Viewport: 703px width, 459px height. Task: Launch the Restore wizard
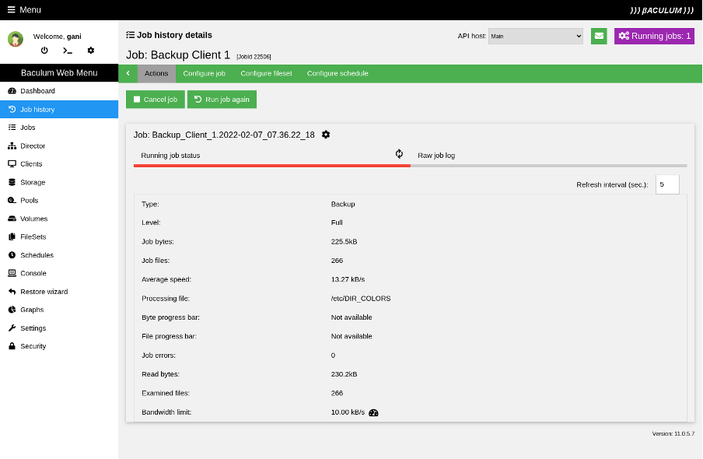click(42, 291)
